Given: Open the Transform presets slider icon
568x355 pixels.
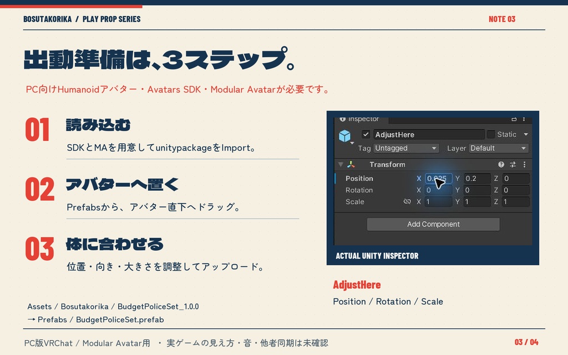Looking at the screenshot, I should [x=513, y=164].
